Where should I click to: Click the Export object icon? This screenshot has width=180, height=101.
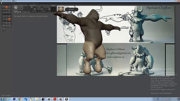click(9, 23)
